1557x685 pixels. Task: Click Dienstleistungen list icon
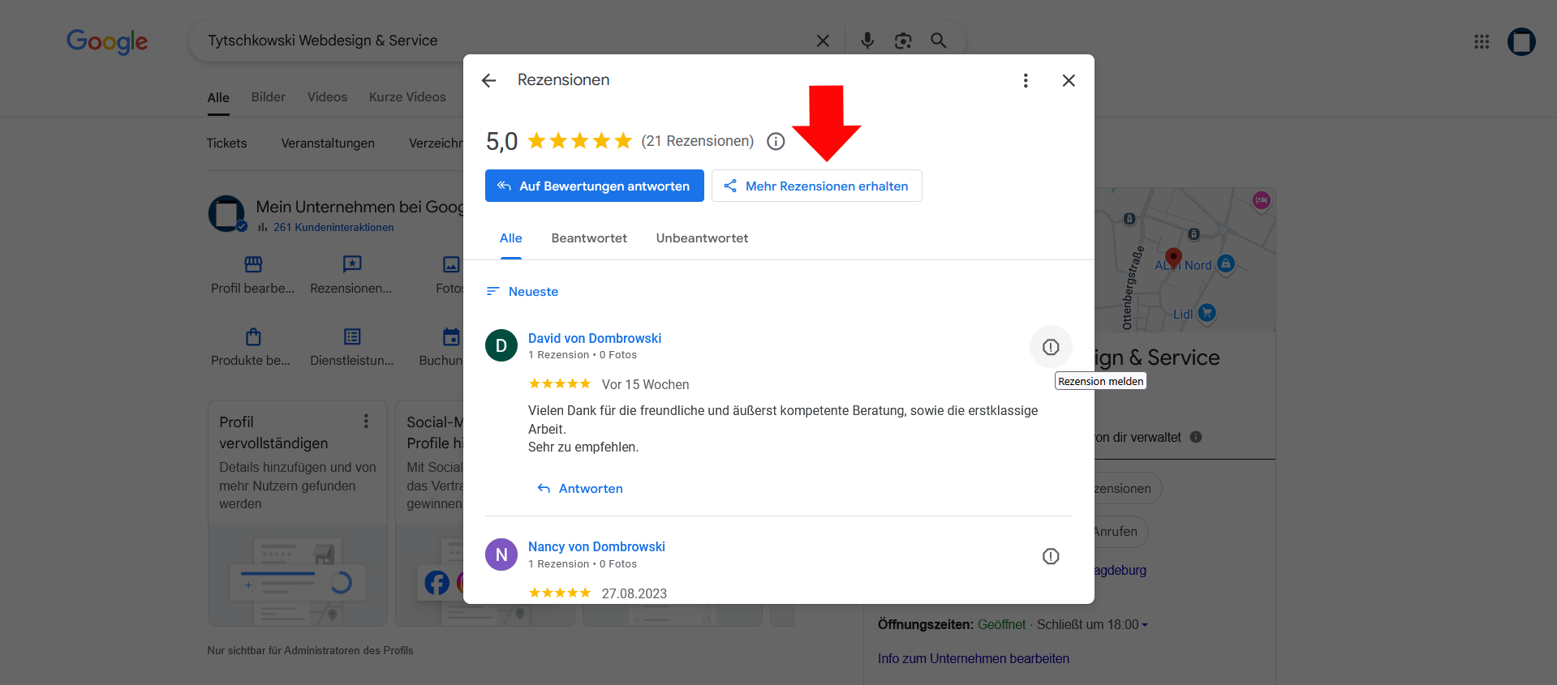[x=352, y=336]
